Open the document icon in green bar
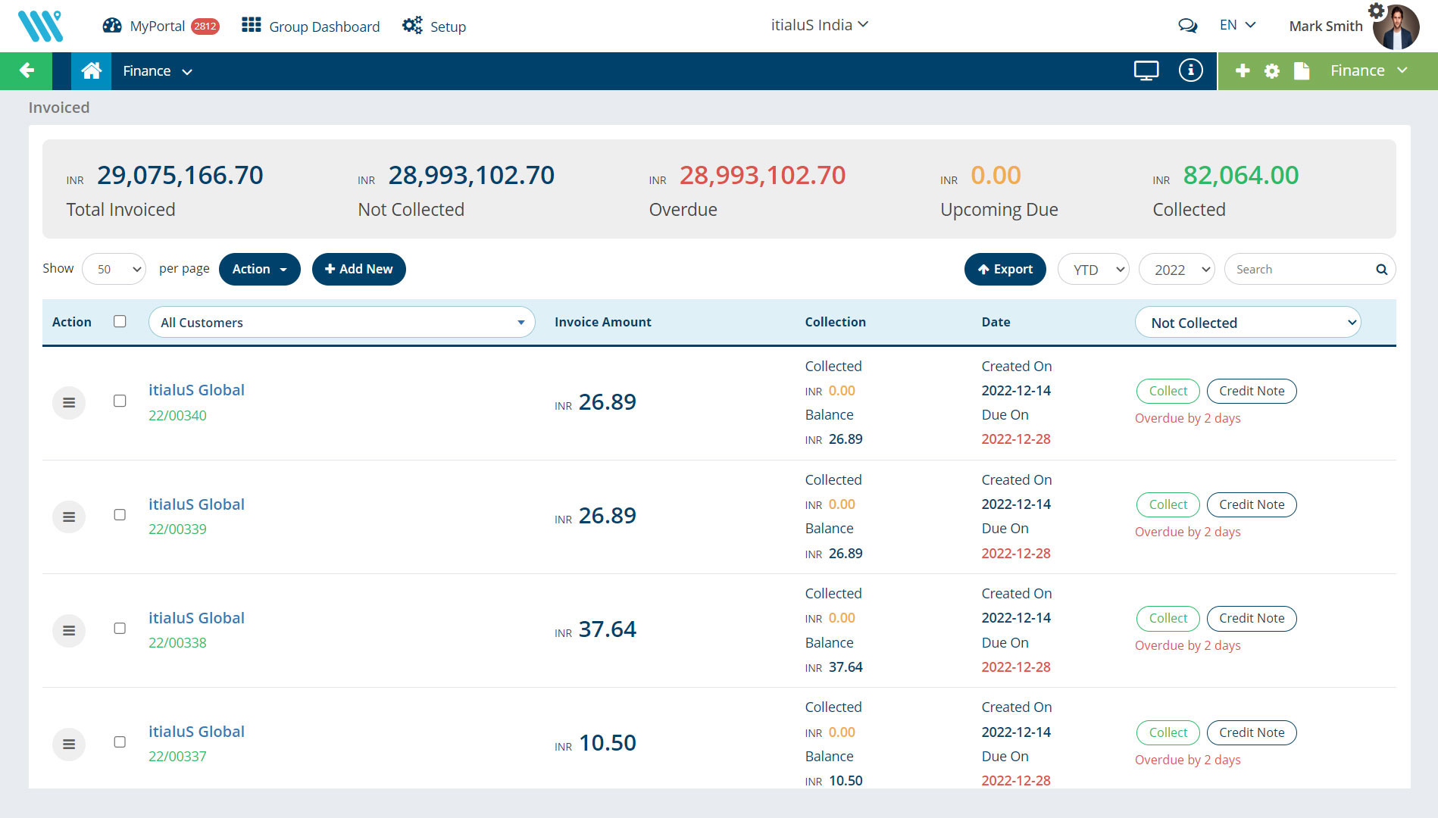This screenshot has width=1438, height=818. pos(1302,71)
